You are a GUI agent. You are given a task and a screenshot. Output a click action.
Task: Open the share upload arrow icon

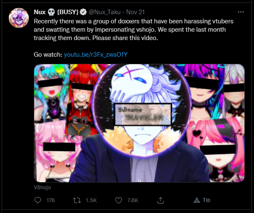(x=161, y=200)
